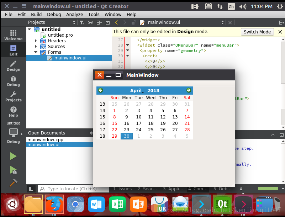Select mainwindow.ui in project tree
The width and height of the screenshot is (285, 217).
coord(69,58)
